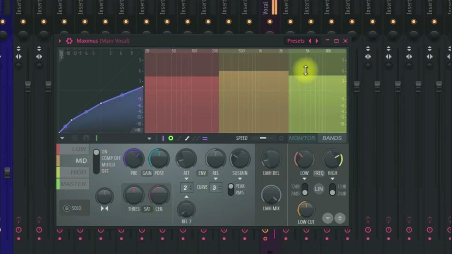Viewport: 452px width, 254px height.
Task: Click the stereo separation arrows icon
Action: (105, 208)
